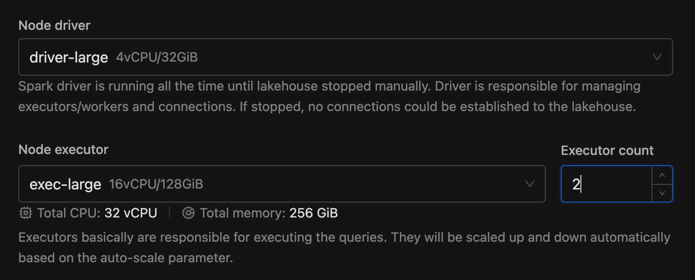Click the exec-large selected value text
695x280 pixels.
click(65, 184)
